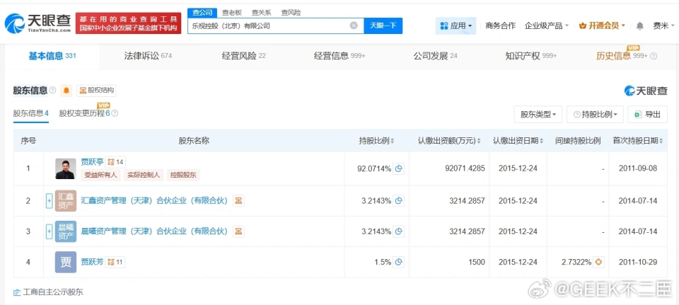Open 晨曦资产管理（天津）合伙企业 link
The height and width of the screenshot is (305, 679).
coord(155,231)
